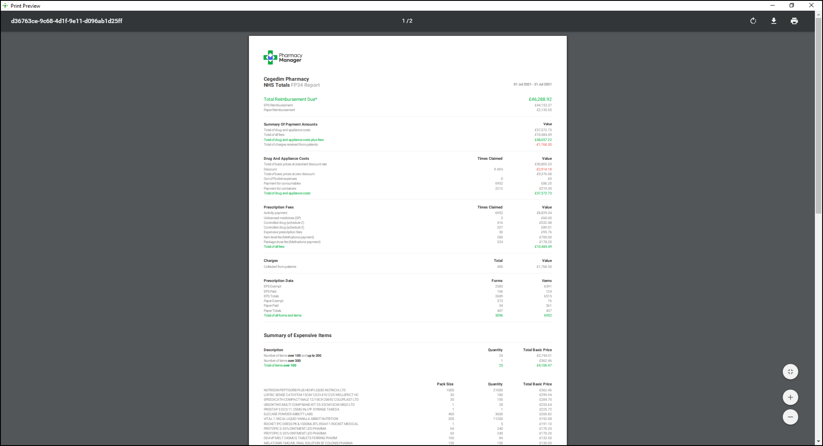823x446 pixels.
Task: Minimize the Print Preview window
Action: pos(773,6)
